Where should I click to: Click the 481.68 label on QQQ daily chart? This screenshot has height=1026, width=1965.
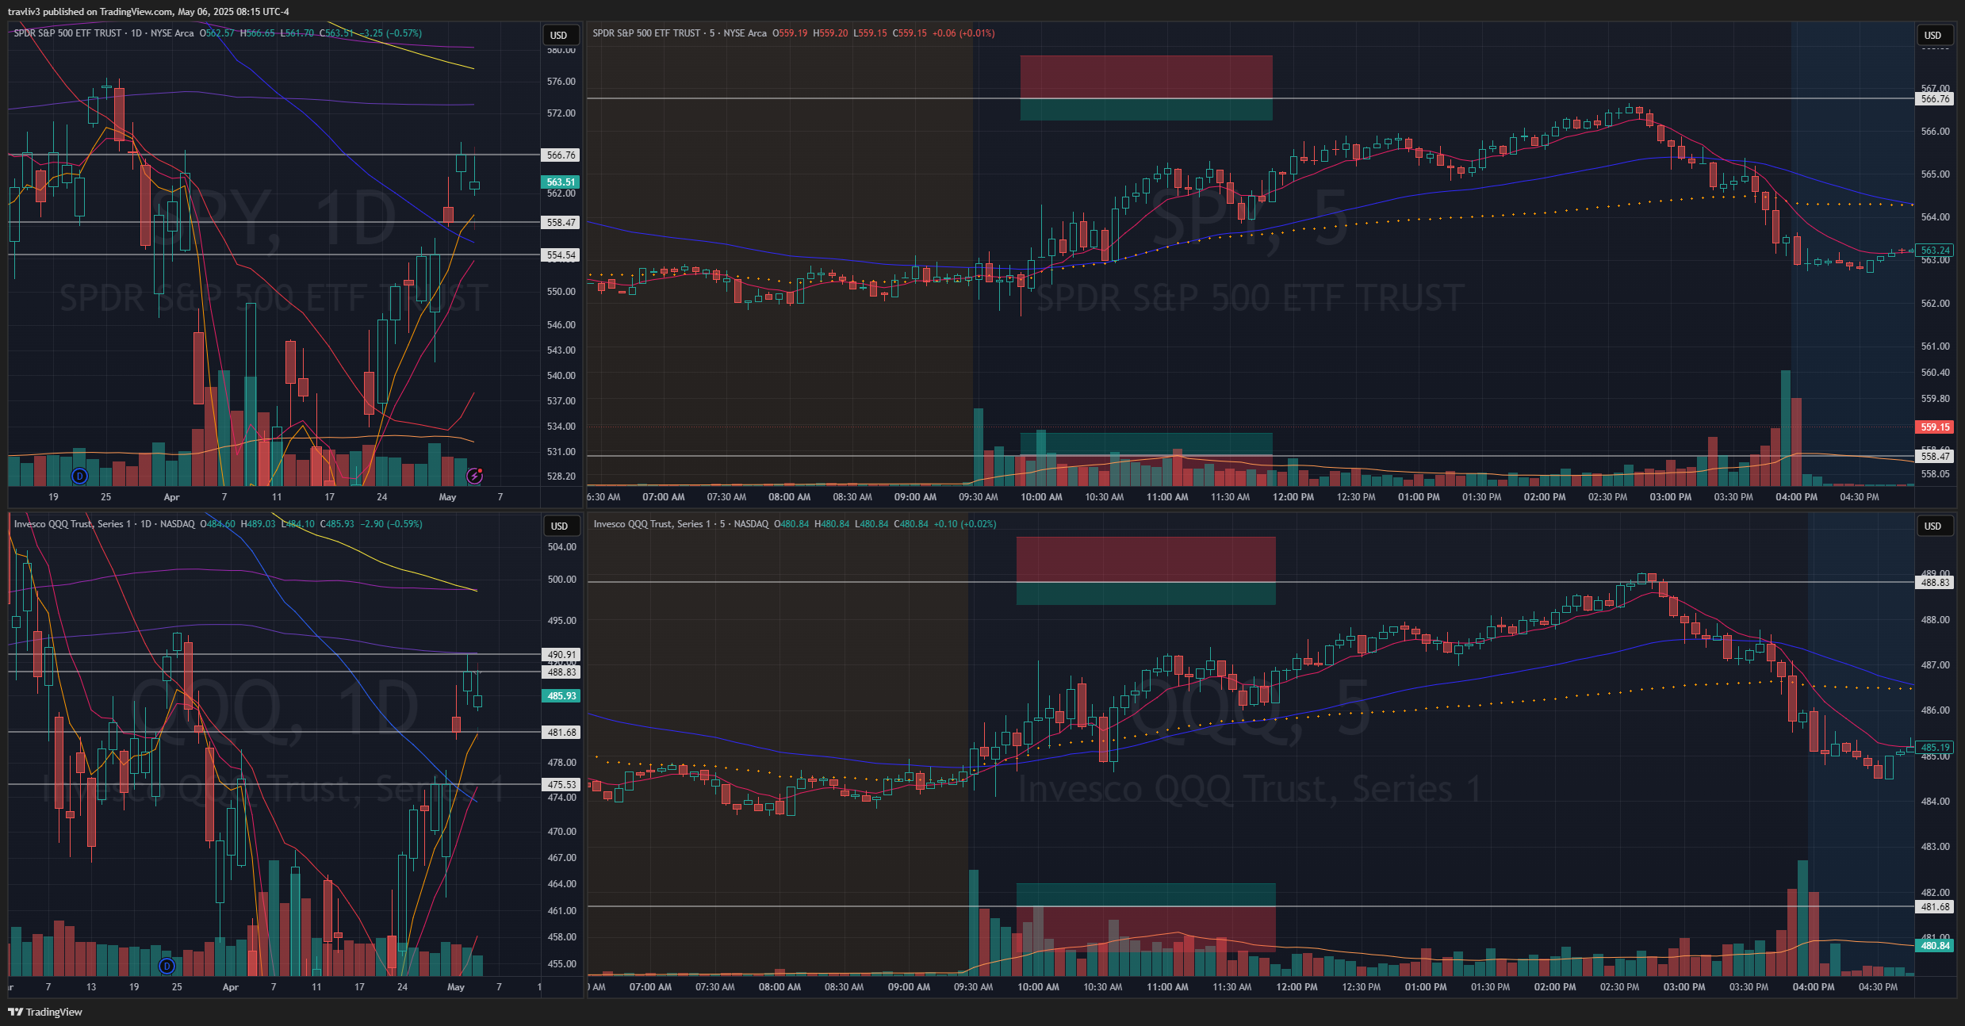coord(561,733)
